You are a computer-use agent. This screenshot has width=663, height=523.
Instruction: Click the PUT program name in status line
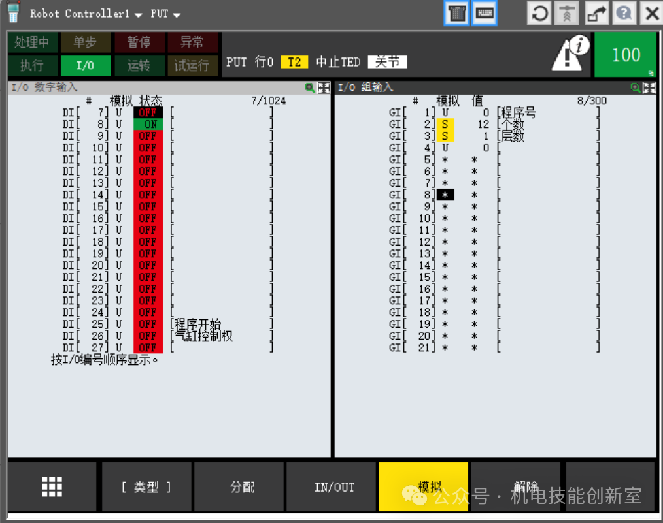pyautogui.click(x=236, y=62)
